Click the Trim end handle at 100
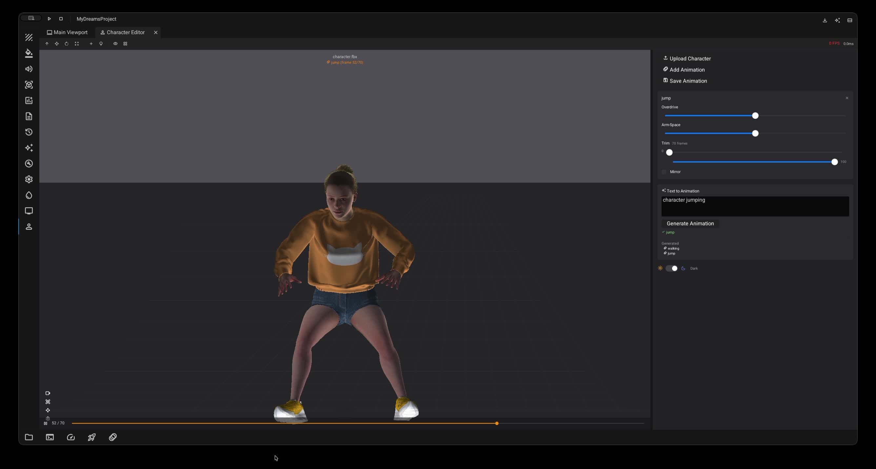The height and width of the screenshot is (469, 876). coord(834,162)
